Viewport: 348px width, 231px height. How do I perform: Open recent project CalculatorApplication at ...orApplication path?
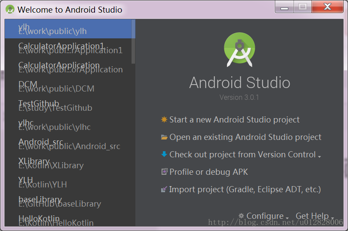(x=68, y=67)
